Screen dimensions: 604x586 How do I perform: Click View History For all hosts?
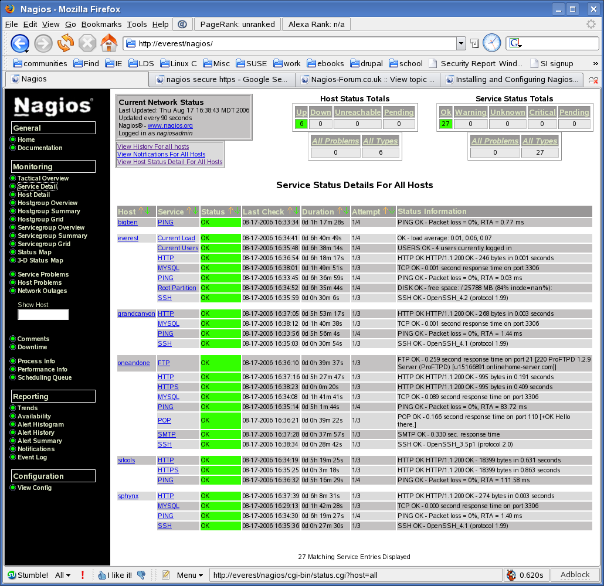coord(153,146)
